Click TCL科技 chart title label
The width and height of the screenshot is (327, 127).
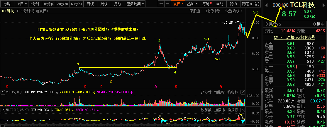[8, 11]
